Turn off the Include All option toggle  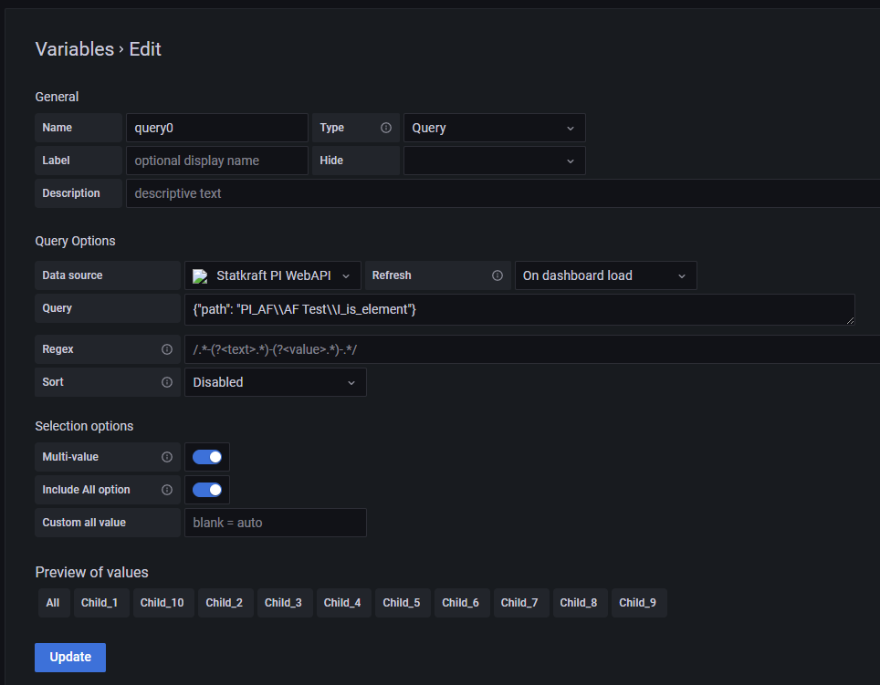(x=207, y=490)
